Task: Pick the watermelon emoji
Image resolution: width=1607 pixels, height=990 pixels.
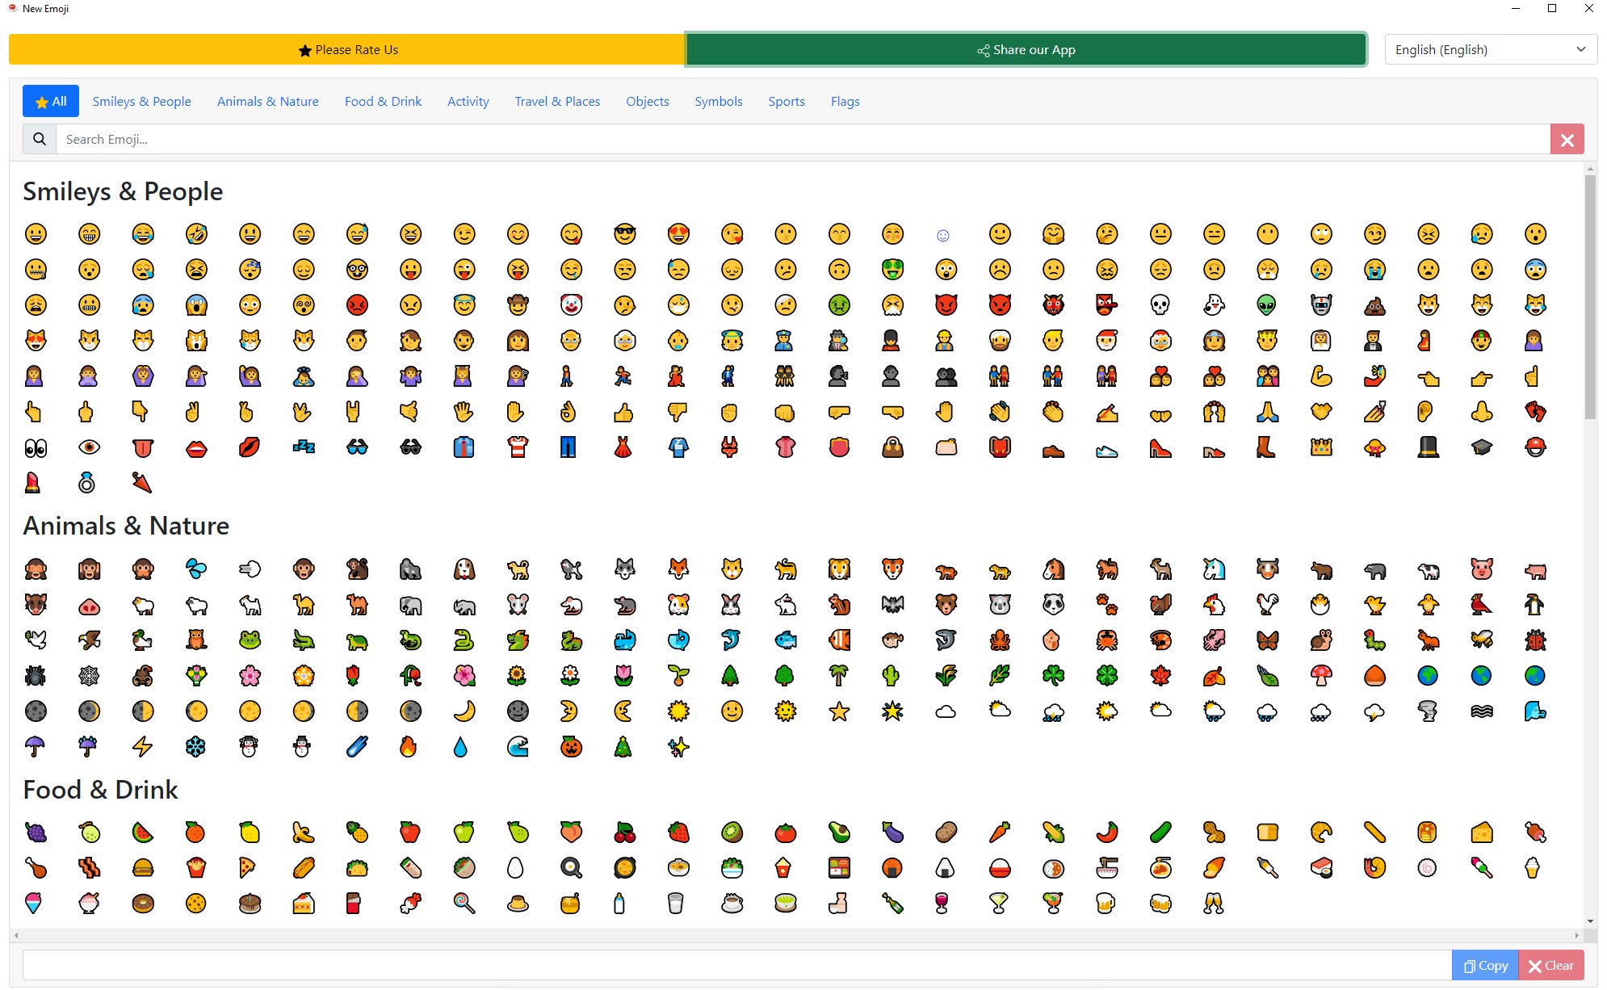Action: [142, 833]
